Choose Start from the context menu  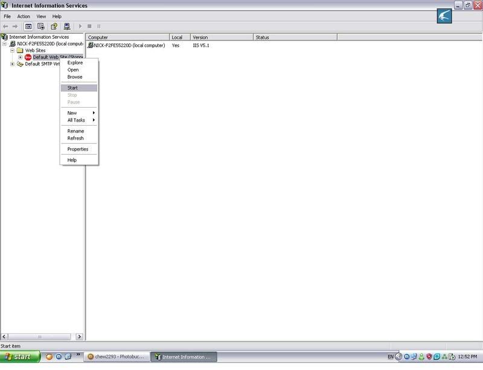[x=73, y=88]
